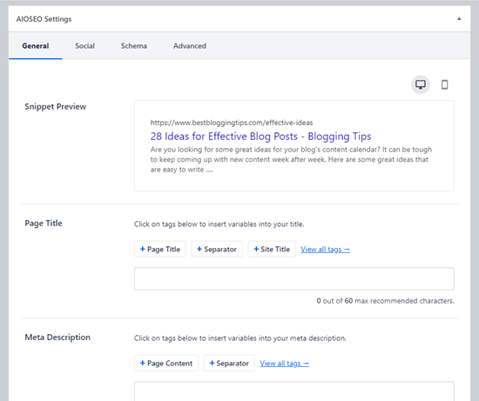Click the AIOSEO Settings panel header
The image size is (479, 401).
point(239,19)
